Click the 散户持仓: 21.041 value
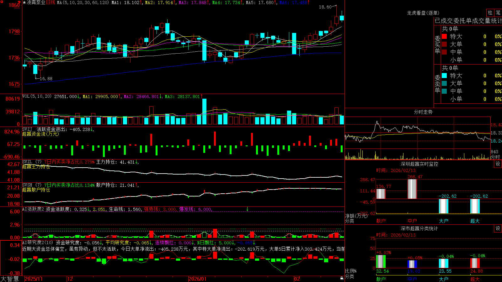Image resolution: width=502 pixels, height=282 pixels. (115, 185)
